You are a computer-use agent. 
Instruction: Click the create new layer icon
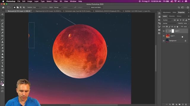click(x=183, y=105)
